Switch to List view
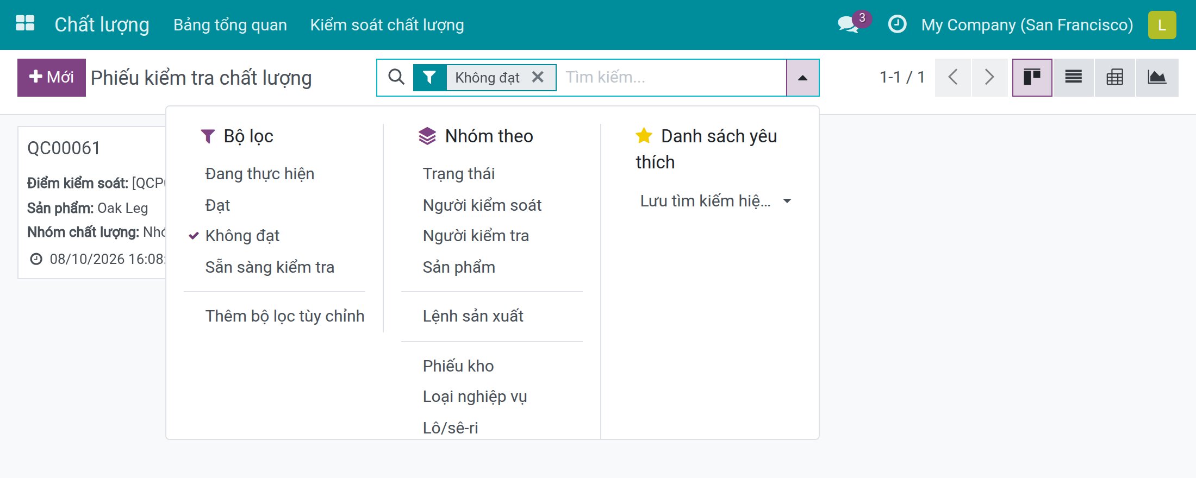The height and width of the screenshot is (478, 1196). coord(1073,77)
